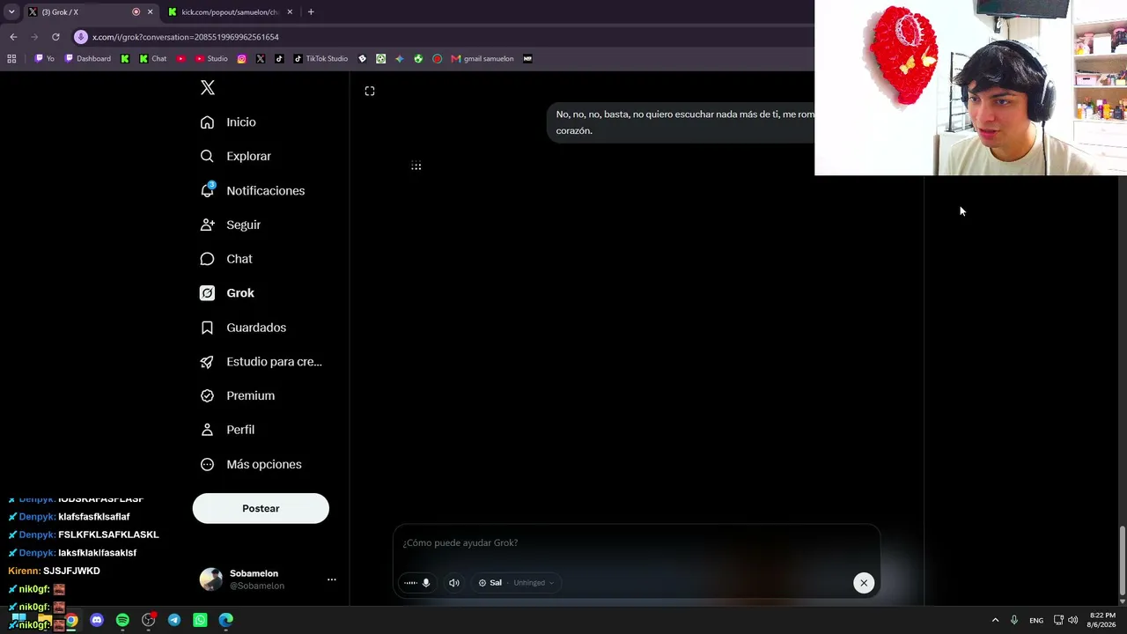Switch to the kick.com popout tab
The width and height of the screenshot is (1127, 634).
pyautogui.click(x=231, y=12)
